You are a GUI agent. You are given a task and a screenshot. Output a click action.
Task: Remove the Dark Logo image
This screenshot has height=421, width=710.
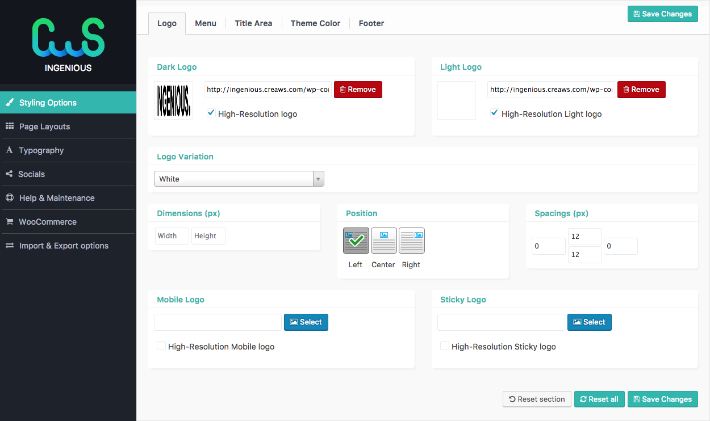point(358,90)
